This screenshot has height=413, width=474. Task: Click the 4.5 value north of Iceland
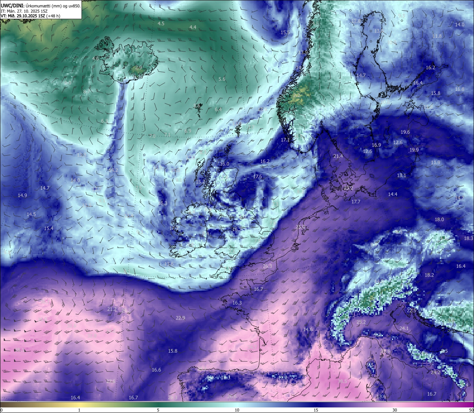point(161,23)
